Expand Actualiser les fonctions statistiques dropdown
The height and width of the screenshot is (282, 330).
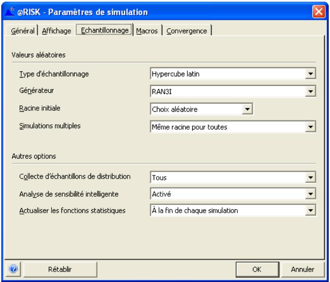[x=311, y=211]
